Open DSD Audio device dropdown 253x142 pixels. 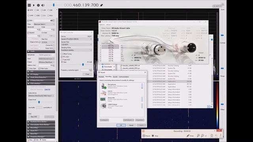41,95
